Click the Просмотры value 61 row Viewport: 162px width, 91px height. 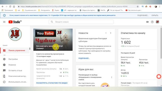[52, 73]
